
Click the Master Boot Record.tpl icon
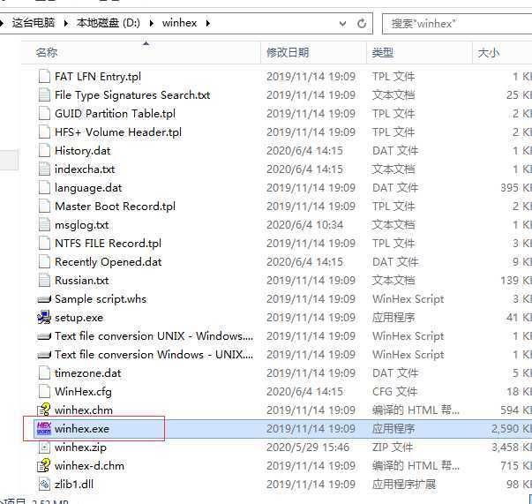[44, 207]
